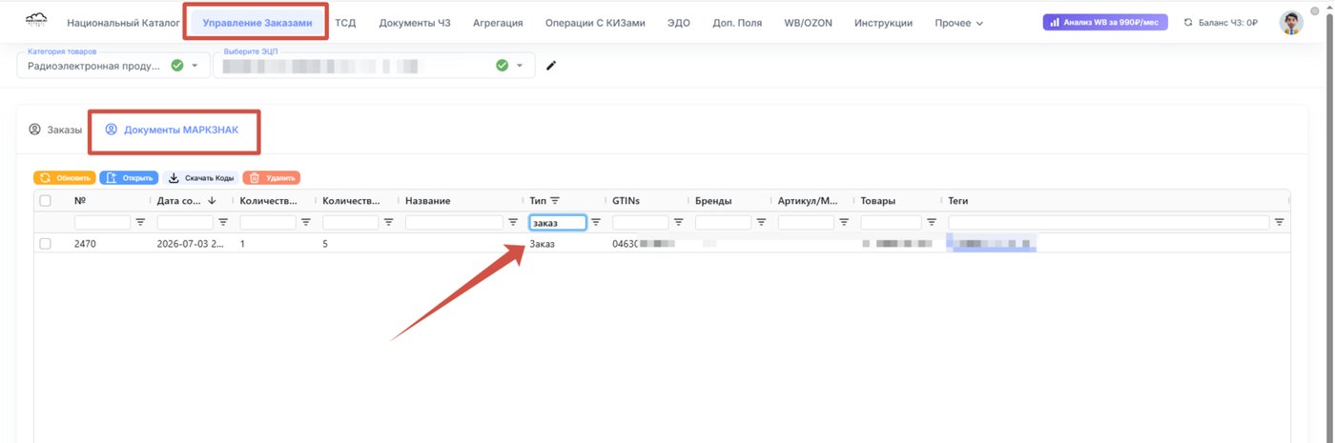Click filter icon under the Теги column
Image resolution: width=1335 pixels, height=443 pixels.
1278,222
